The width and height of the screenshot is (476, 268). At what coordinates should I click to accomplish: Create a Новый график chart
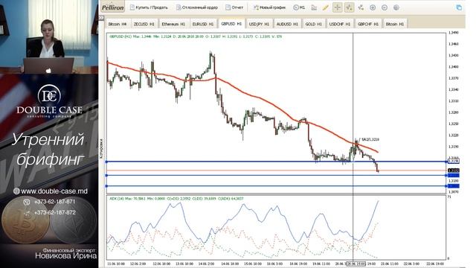[x=269, y=7]
